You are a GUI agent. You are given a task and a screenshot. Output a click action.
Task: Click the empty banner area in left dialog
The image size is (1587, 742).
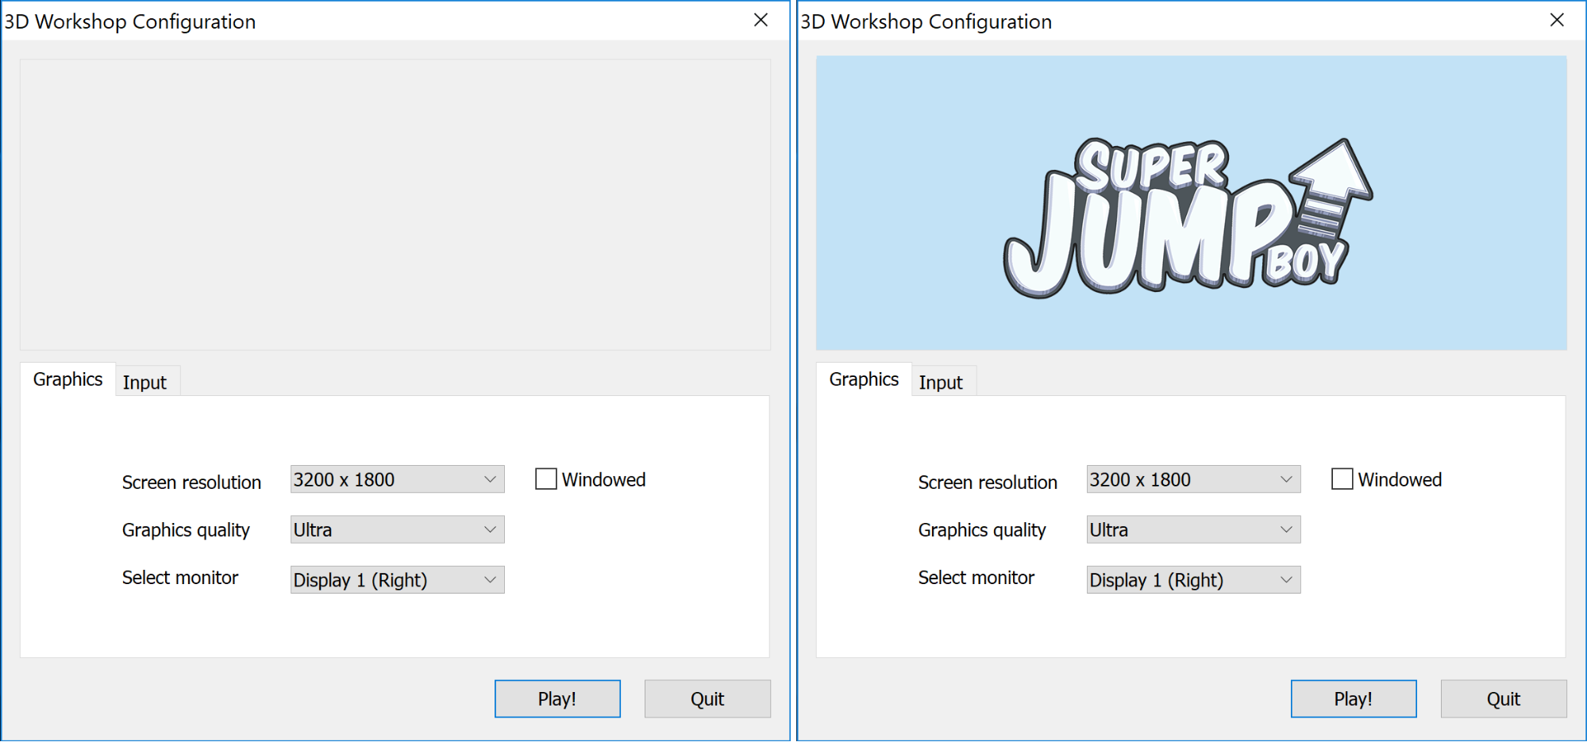click(395, 204)
